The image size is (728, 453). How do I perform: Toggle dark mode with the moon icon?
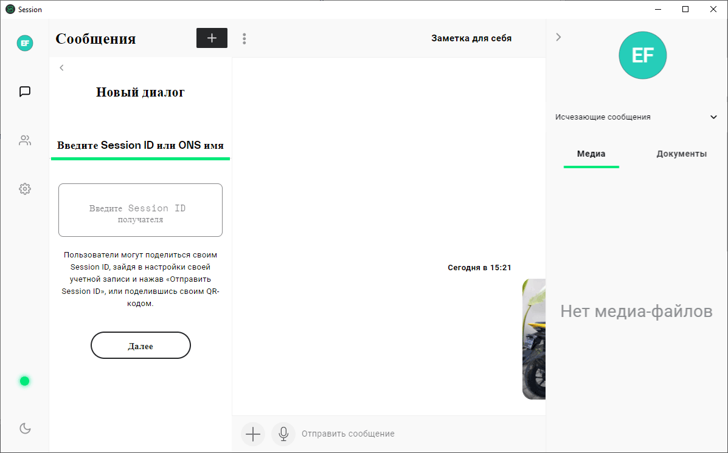click(x=25, y=429)
